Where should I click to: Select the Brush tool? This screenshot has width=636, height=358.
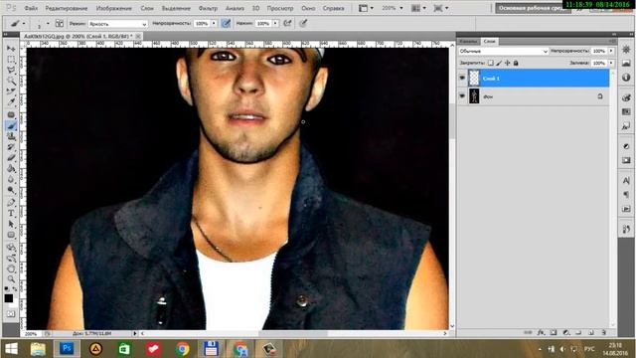pos(11,125)
